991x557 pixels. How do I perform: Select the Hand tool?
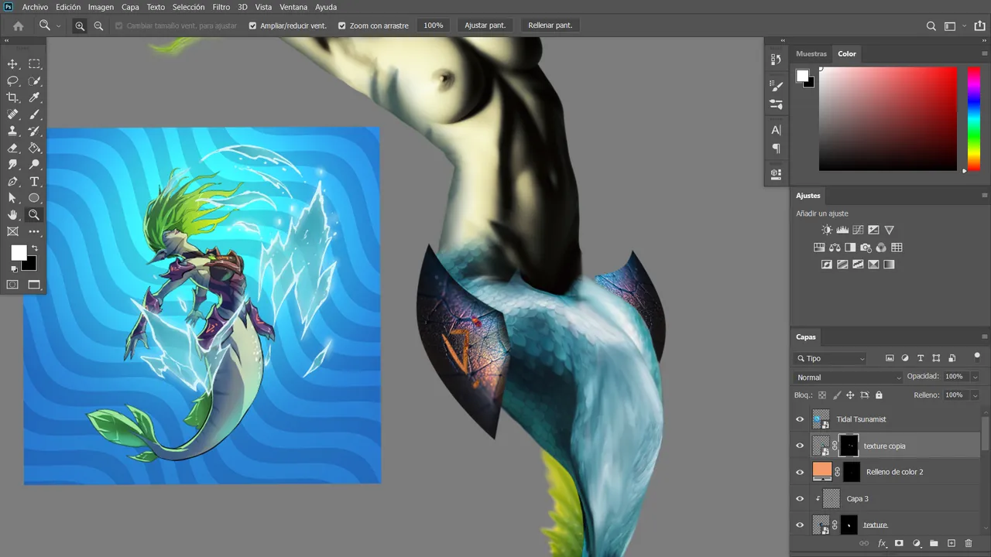(x=12, y=215)
